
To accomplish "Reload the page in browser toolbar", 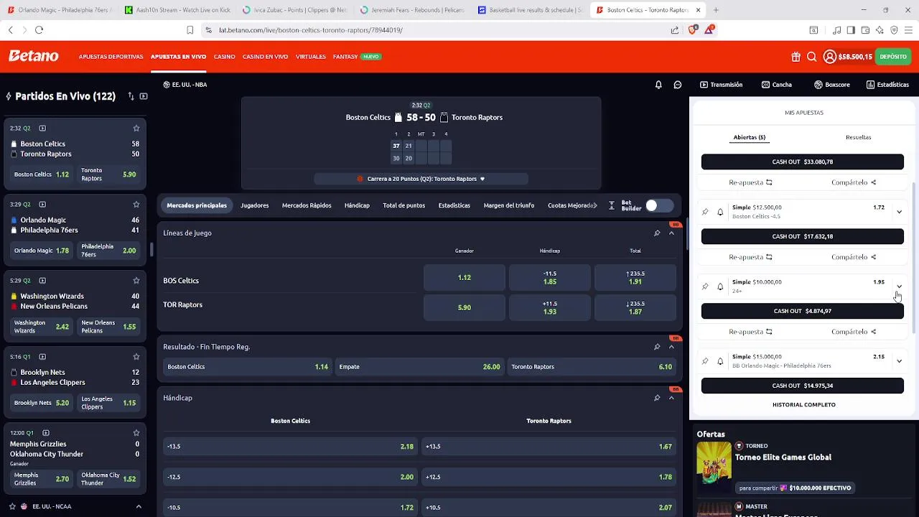I will pyautogui.click(x=39, y=30).
